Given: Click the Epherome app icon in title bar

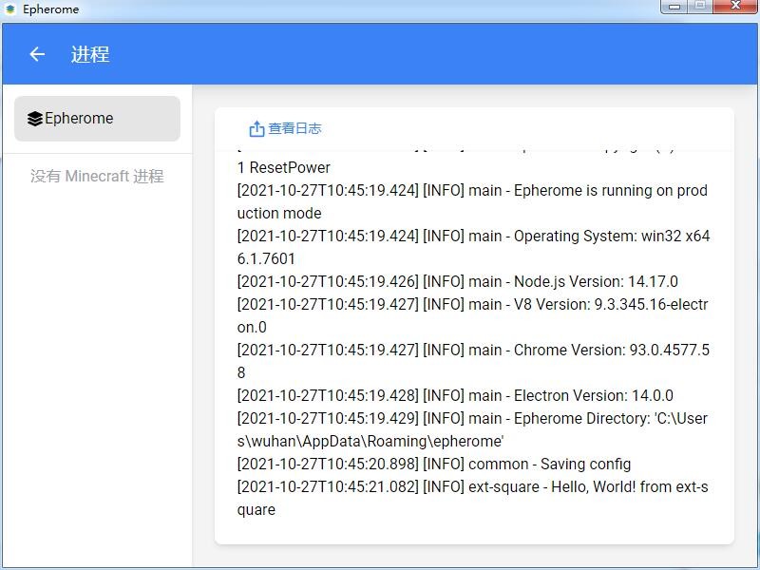Looking at the screenshot, I should pyautogui.click(x=10, y=9).
